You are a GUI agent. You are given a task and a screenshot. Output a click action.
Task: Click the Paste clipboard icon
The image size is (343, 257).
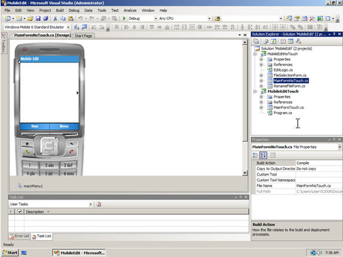click(71, 19)
